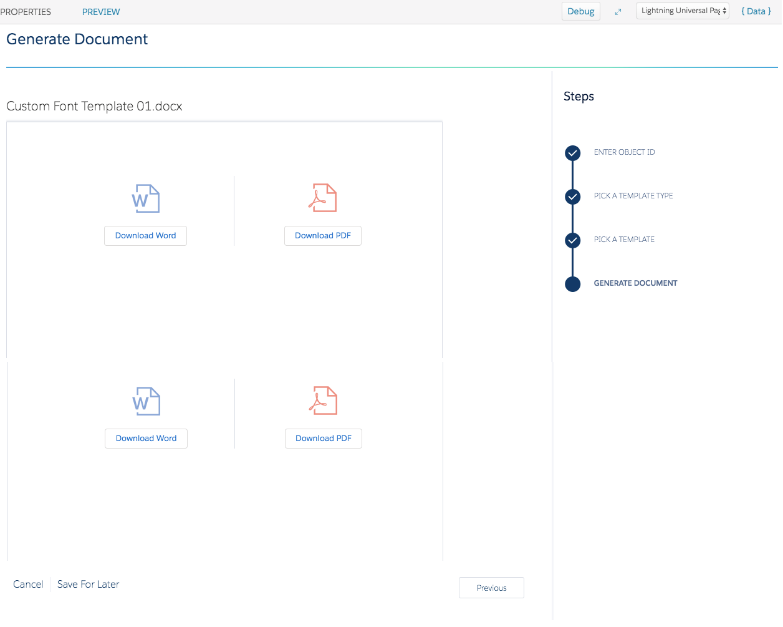783x627 pixels.
Task: Click the upper Word document icon
Action: pos(145,198)
